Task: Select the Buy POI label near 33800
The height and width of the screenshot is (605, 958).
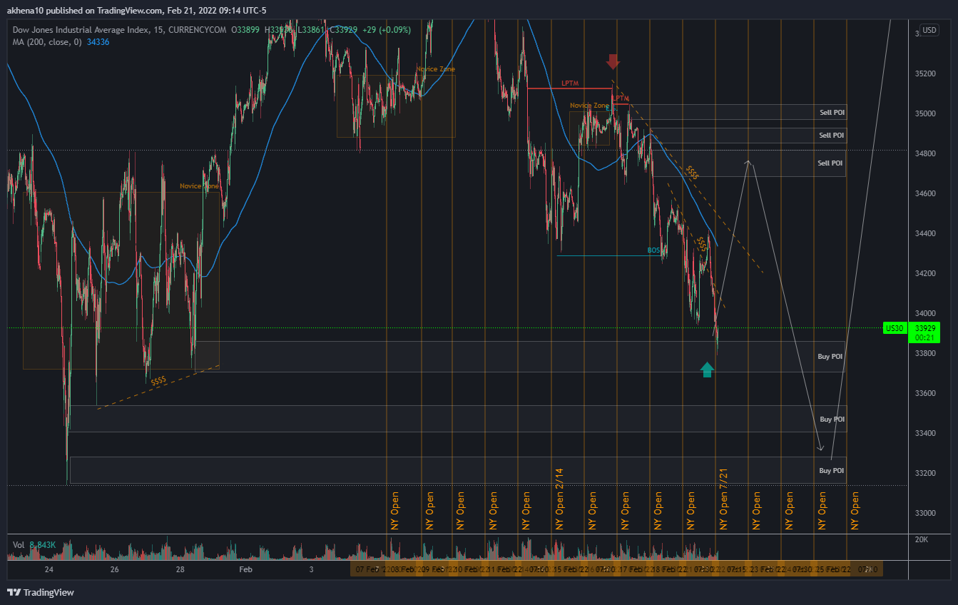Action: (x=830, y=356)
